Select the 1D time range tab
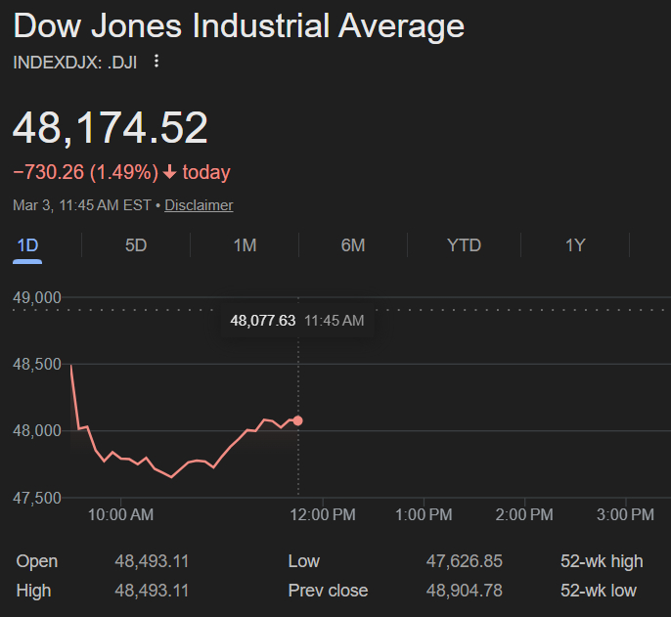Viewport: 671px width, 617px height. (27, 245)
